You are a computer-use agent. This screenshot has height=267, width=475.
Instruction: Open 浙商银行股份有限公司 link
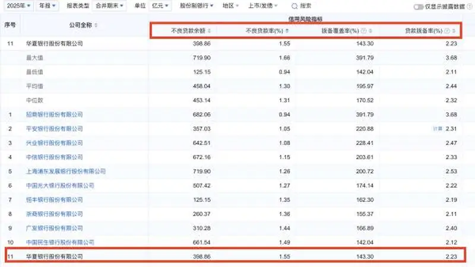[54, 214]
